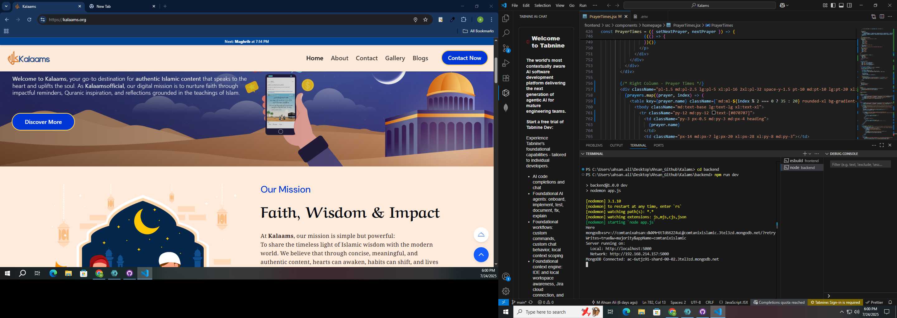897x318 pixels.
Task: Open the Run menu in VS Code
Action: [x=583, y=6]
